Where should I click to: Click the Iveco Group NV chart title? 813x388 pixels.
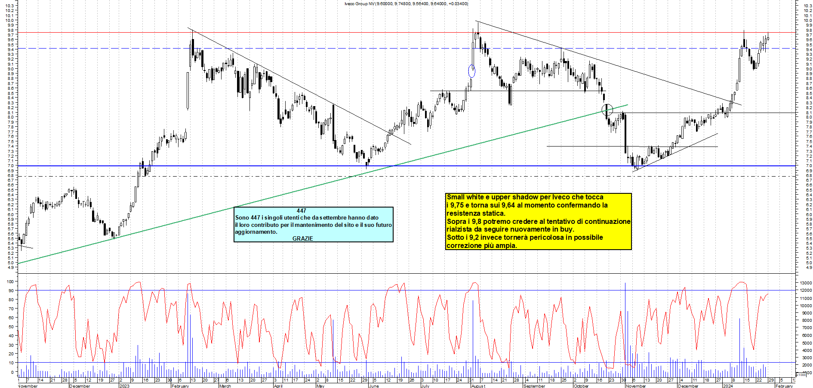pyautogui.click(x=406, y=3)
